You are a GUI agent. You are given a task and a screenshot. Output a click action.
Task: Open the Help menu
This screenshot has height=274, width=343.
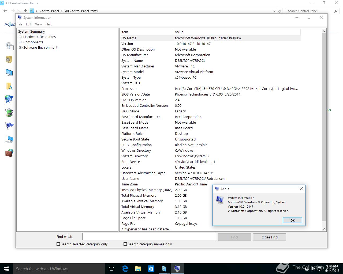(49, 24)
